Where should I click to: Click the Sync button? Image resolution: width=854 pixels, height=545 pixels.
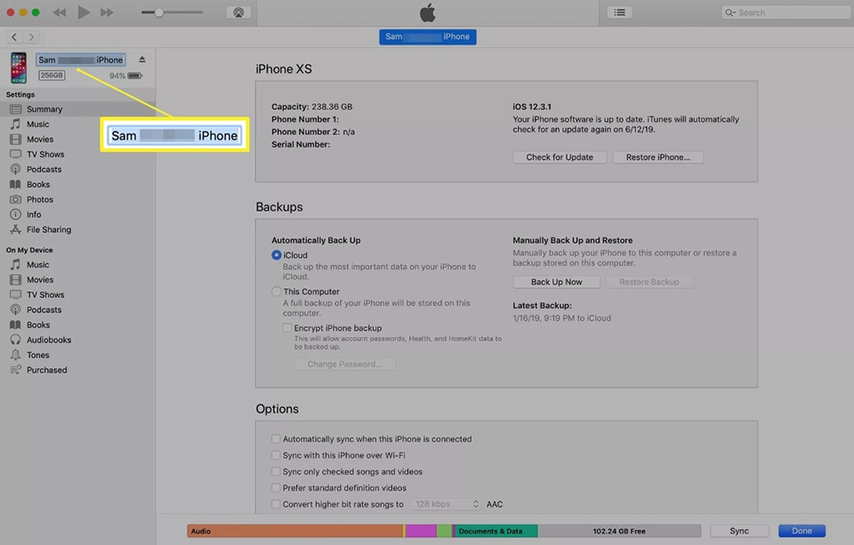739,531
